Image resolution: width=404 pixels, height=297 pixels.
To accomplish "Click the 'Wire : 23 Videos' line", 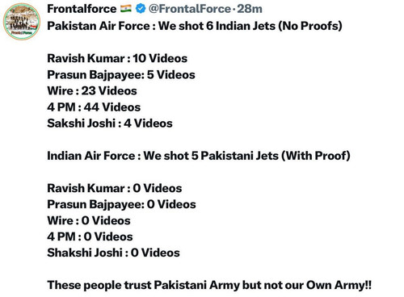I will click(x=92, y=91).
